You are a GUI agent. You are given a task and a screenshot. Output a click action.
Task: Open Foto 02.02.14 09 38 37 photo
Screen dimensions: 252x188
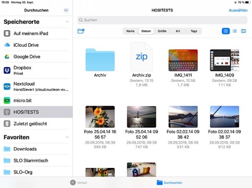pyautogui.click(x=225, y=117)
